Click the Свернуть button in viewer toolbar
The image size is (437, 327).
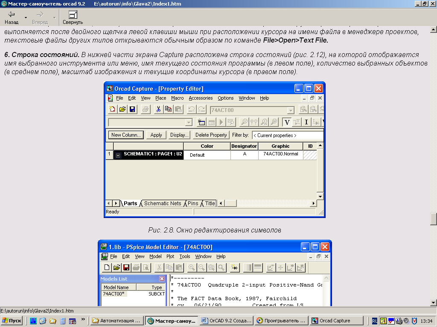[73, 17]
